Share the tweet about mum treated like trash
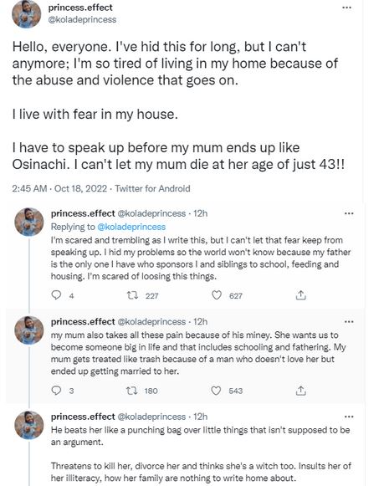The image size is (384, 486). (x=300, y=391)
